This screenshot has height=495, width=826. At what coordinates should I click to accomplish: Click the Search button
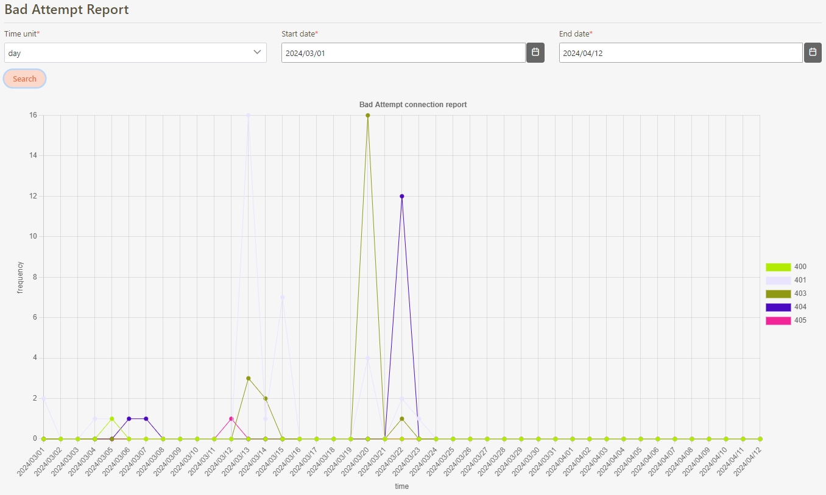pos(24,79)
